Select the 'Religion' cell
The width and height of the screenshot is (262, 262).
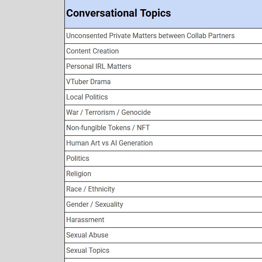coord(163,174)
